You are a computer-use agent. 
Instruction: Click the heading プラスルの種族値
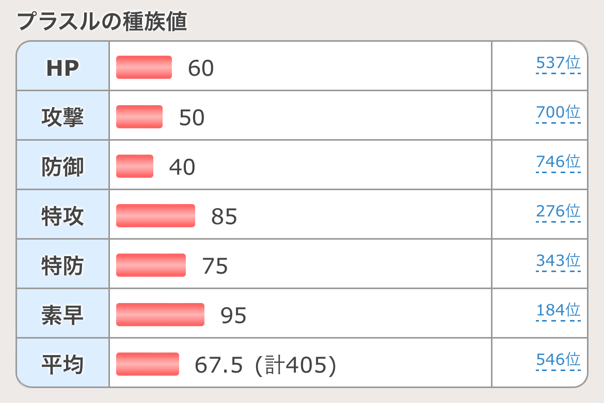pyautogui.click(x=102, y=21)
